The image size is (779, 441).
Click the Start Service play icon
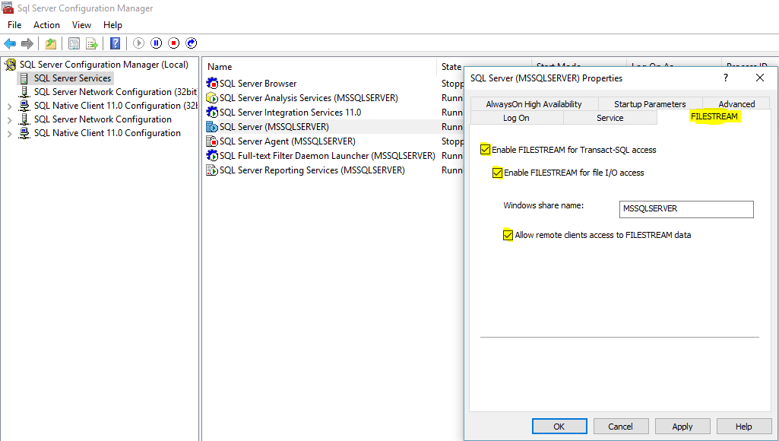point(138,43)
